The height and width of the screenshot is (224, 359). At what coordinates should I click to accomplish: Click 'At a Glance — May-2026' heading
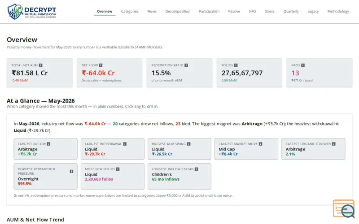pos(41,101)
